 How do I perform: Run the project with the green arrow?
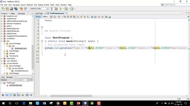point(61,9)
